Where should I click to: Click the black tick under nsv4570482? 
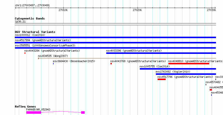[206, 85]
